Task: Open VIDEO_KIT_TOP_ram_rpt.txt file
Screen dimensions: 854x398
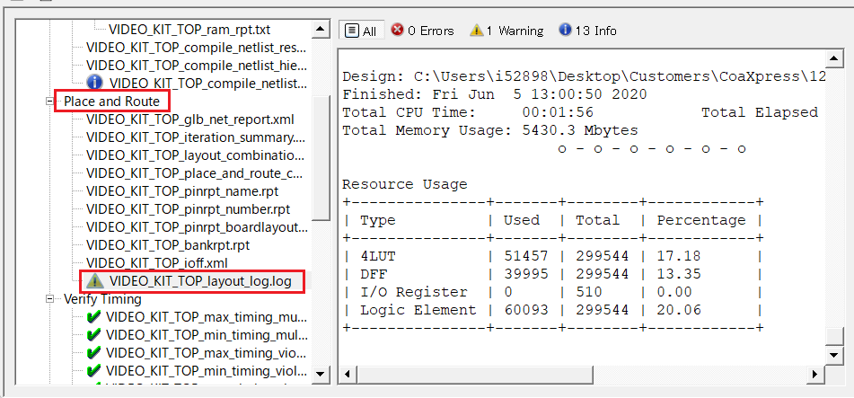Action: pyautogui.click(x=190, y=30)
